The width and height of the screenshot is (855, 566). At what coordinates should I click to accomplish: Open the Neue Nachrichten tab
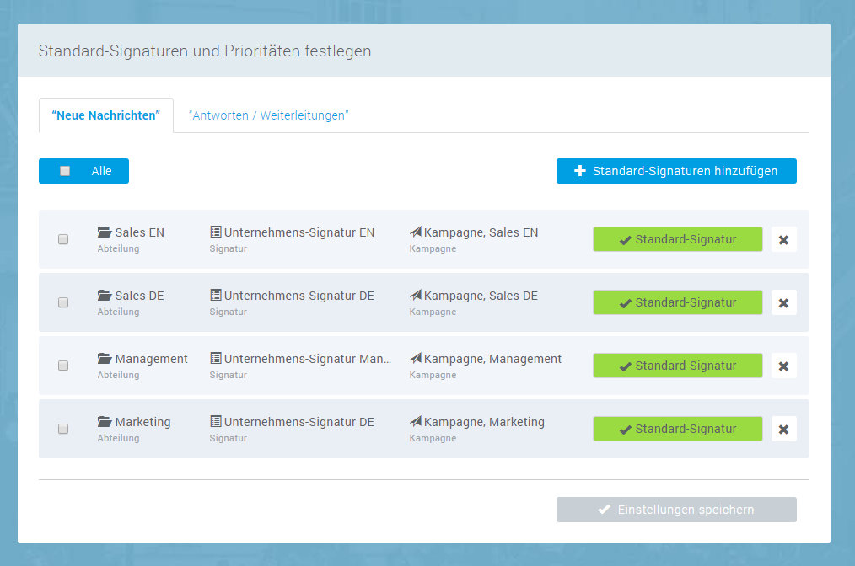click(106, 115)
